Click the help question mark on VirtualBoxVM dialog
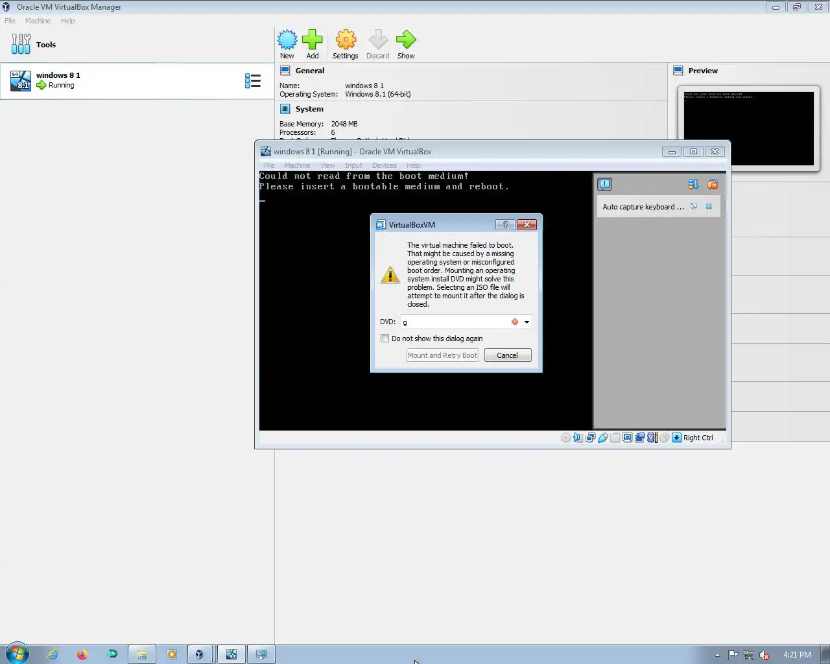This screenshot has height=664, width=830. point(505,224)
